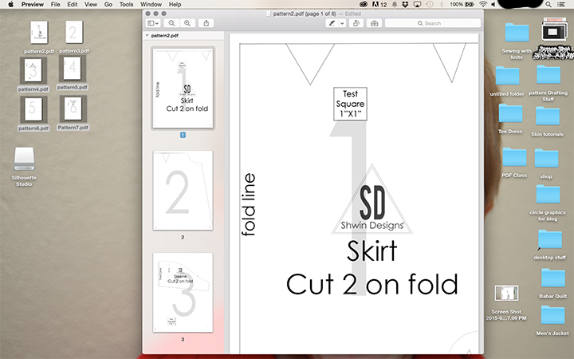Click the Spotlight search icon
Screen dimensions: 574x359
(x=548, y=5)
